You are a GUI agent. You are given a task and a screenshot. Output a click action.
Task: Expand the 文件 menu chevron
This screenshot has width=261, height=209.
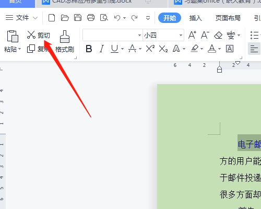pyautogui.click(x=35, y=18)
